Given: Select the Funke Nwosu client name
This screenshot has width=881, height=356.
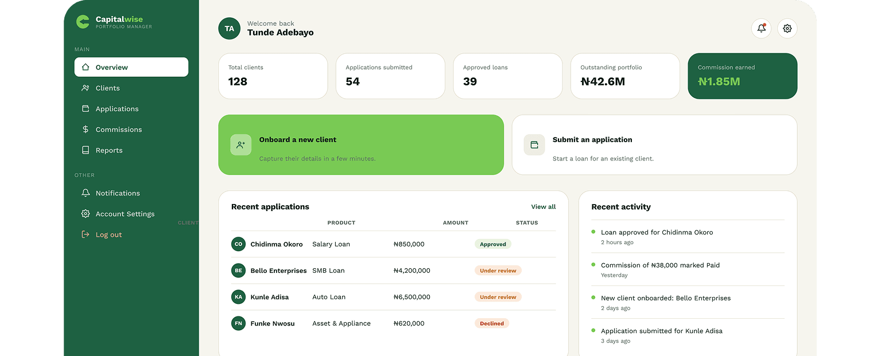Looking at the screenshot, I should pos(273,323).
